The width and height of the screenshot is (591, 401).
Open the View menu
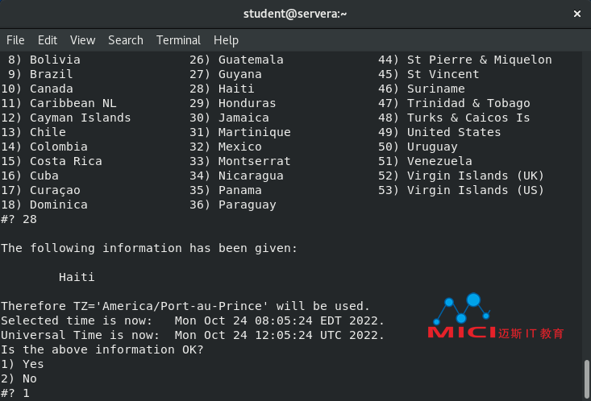[82, 40]
